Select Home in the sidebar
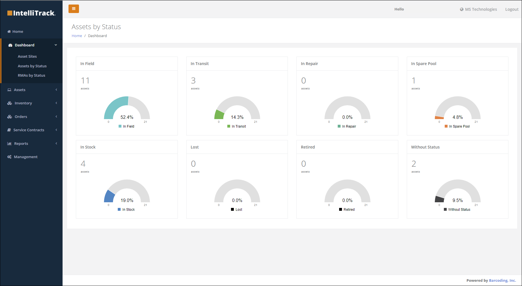The image size is (522, 286). pyautogui.click(x=18, y=32)
